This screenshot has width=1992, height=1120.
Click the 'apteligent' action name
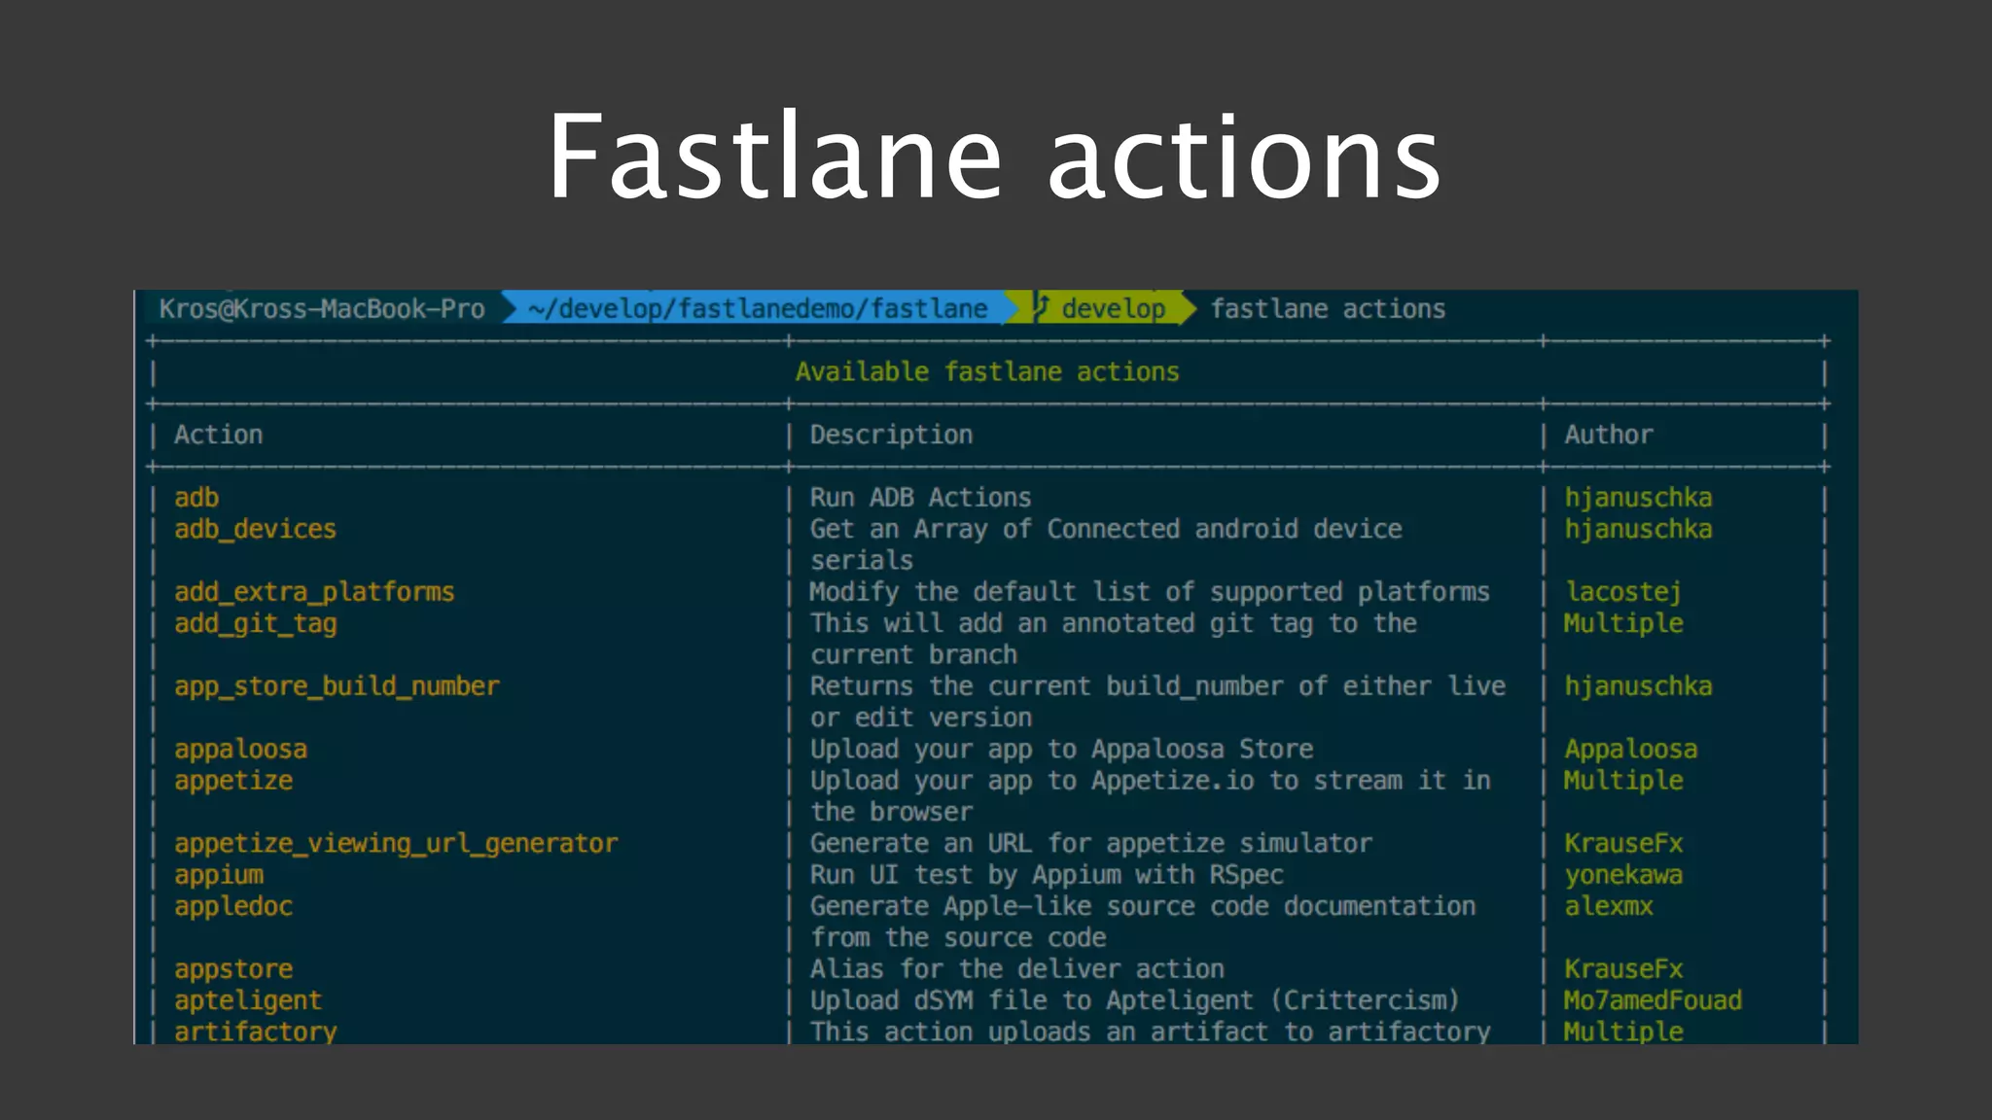pyautogui.click(x=248, y=1000)
